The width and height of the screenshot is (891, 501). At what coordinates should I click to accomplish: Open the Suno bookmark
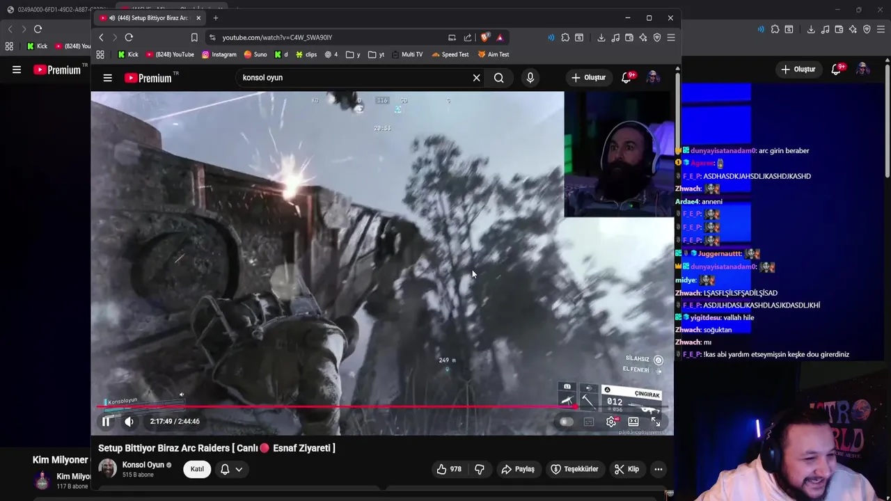click(x=255, y=54)
